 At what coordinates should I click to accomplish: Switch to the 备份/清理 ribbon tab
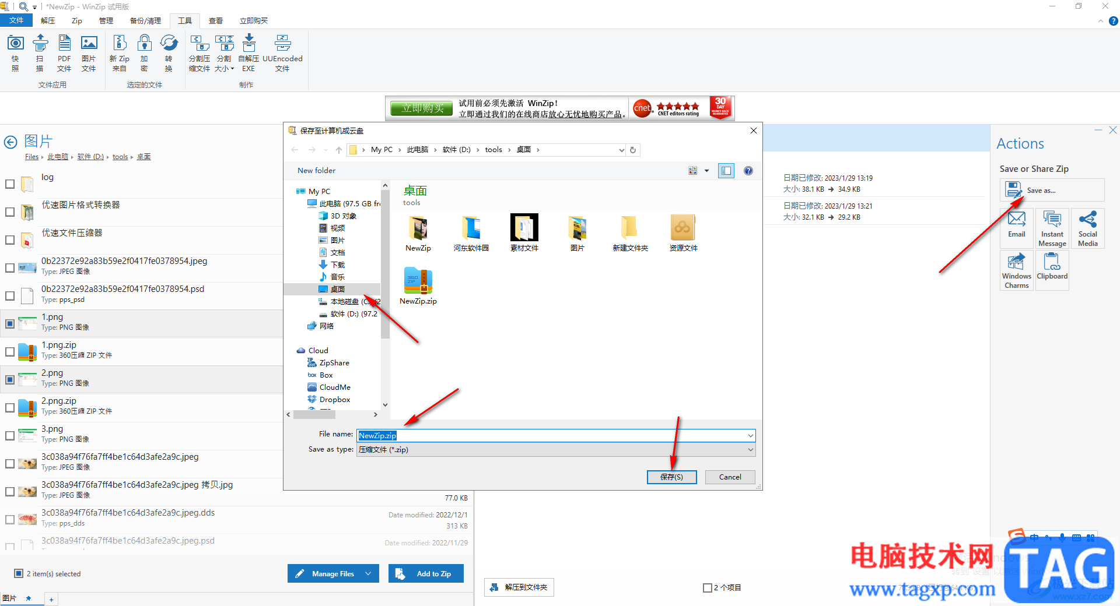point(145,21)
